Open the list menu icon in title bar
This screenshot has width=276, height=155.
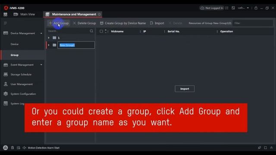click(x=227, y=8)
